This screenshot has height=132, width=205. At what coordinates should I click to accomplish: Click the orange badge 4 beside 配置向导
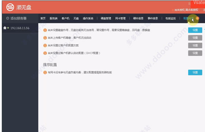197,18
